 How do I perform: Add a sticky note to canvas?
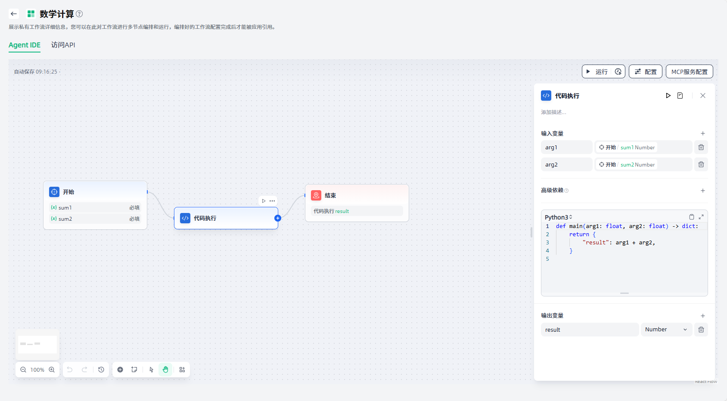pyautogui.click(x=134, y=370)
